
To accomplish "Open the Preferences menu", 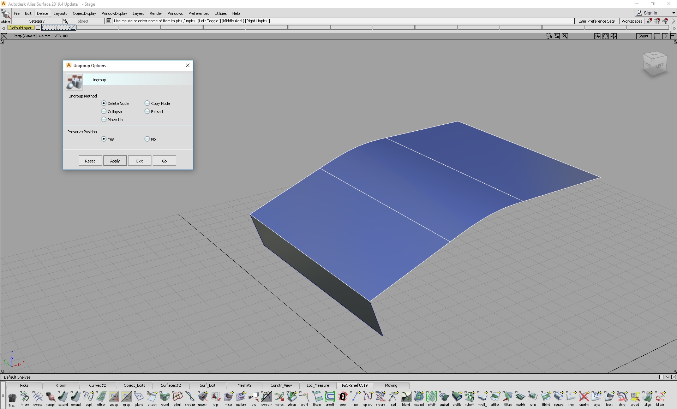I will pyautogui.click(x=198, y=13).
